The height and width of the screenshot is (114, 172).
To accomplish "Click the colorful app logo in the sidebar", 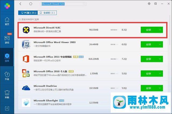I will pos(7,6).
